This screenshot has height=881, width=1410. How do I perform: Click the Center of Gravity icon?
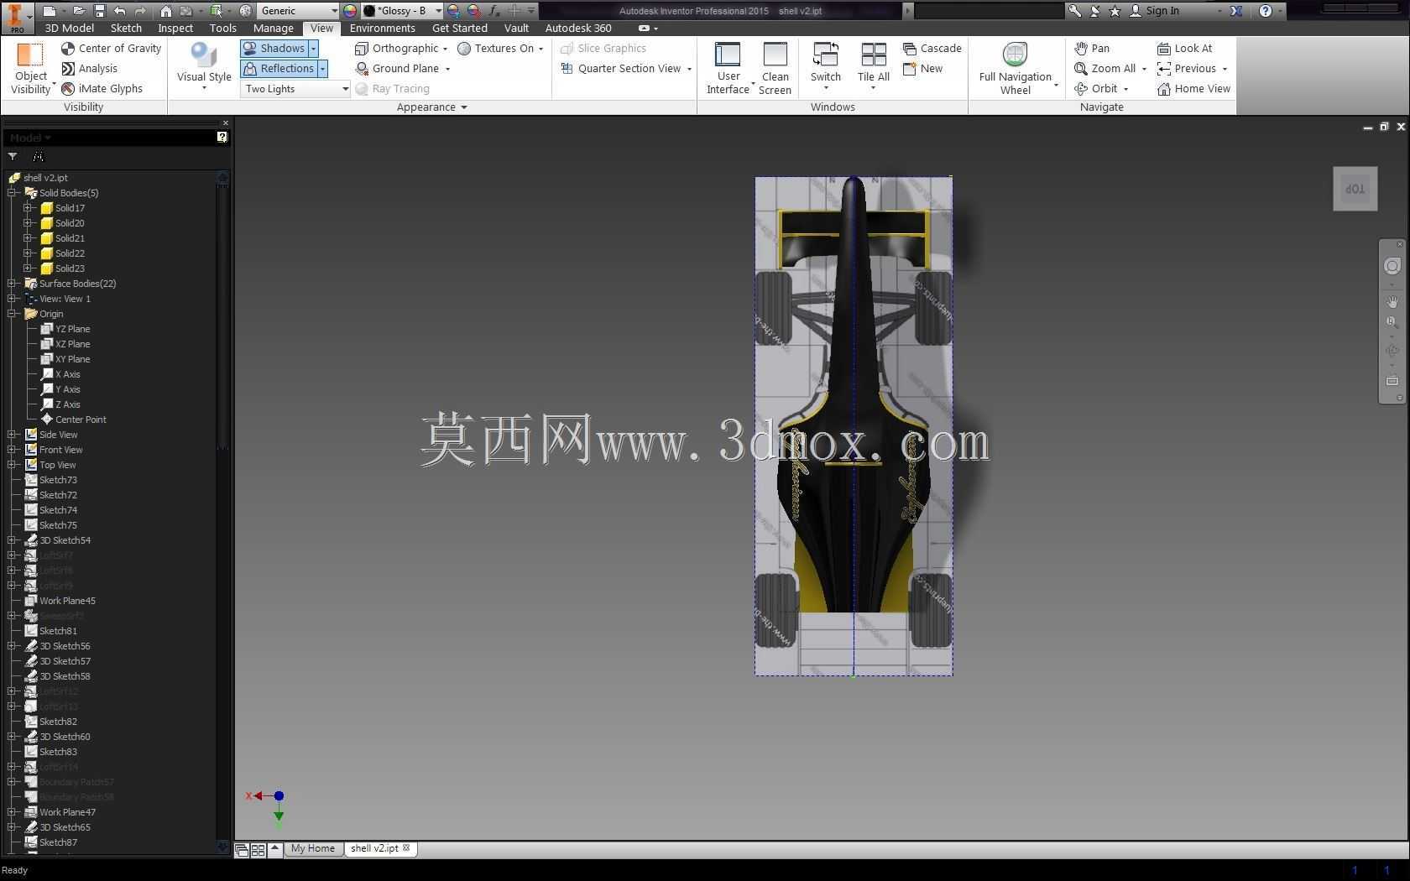click(68, 49)
